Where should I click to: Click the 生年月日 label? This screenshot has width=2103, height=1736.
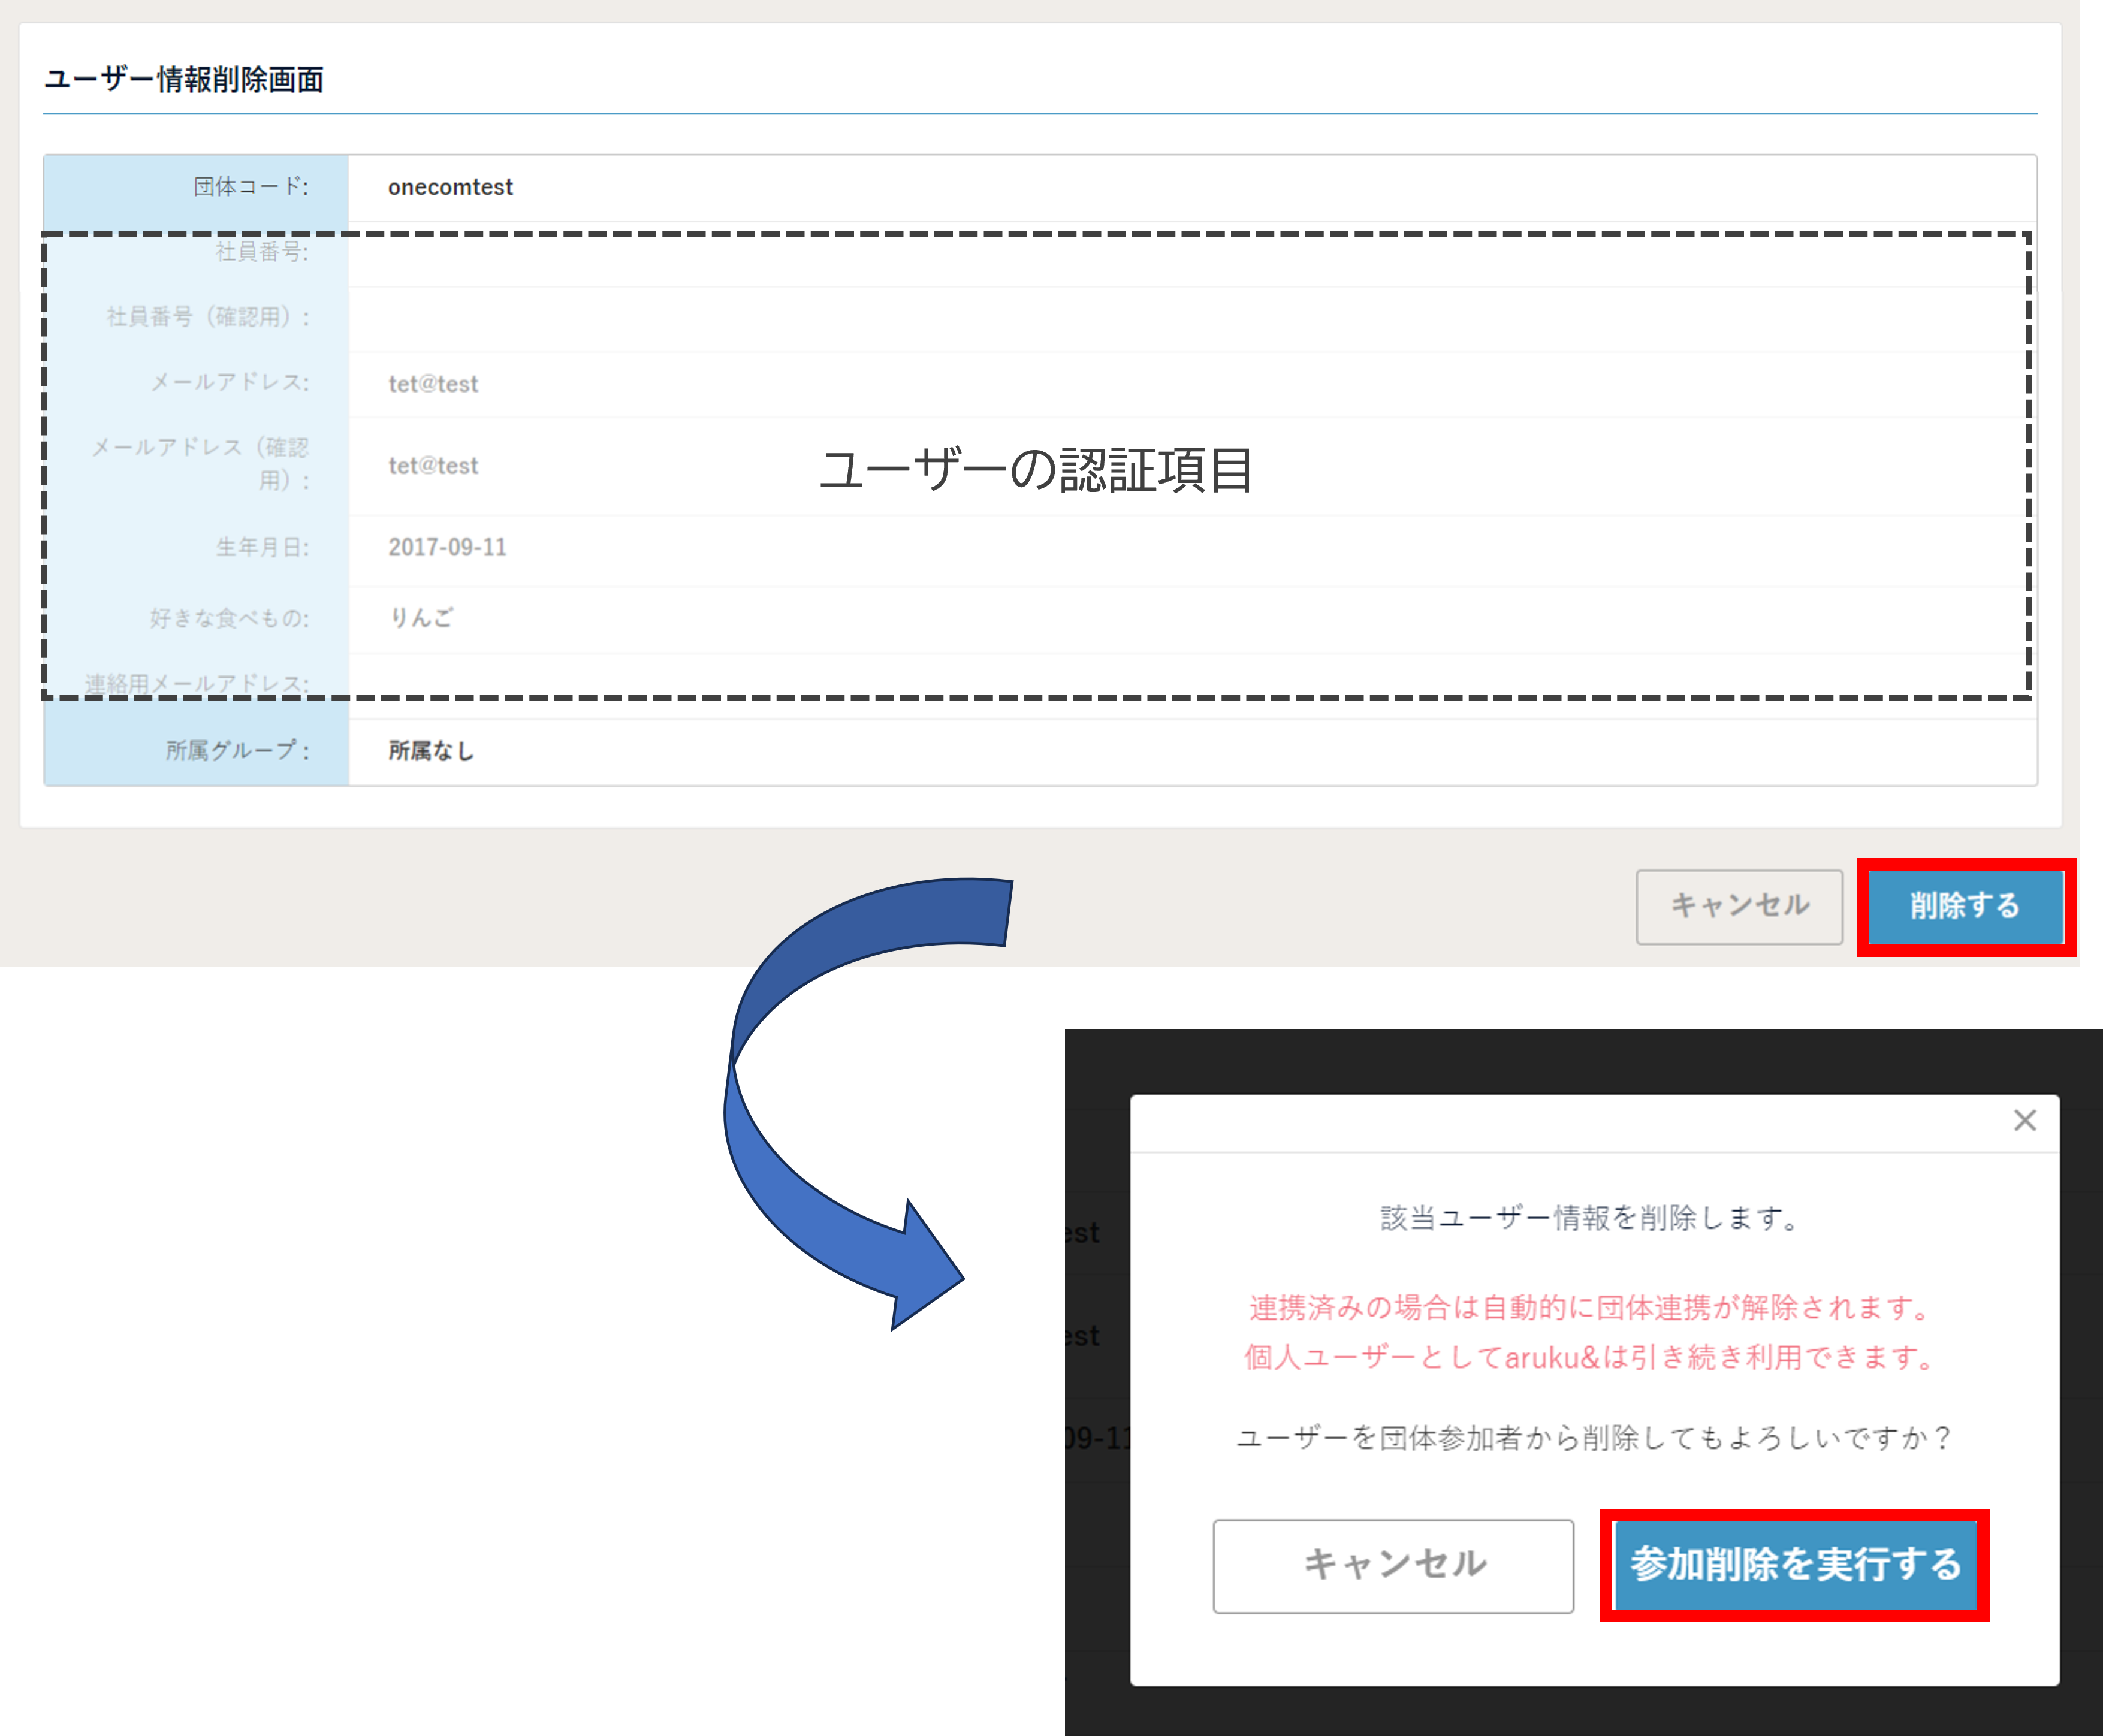(263, 547)
